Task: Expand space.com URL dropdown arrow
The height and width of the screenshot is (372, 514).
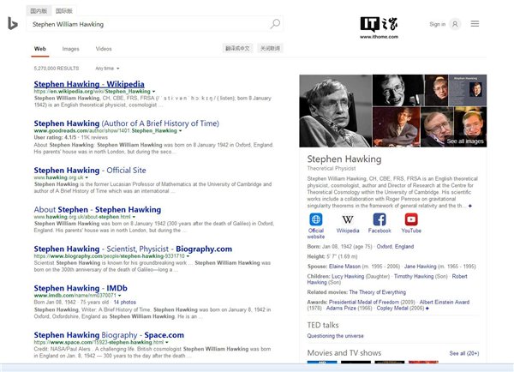Action: 167,343
